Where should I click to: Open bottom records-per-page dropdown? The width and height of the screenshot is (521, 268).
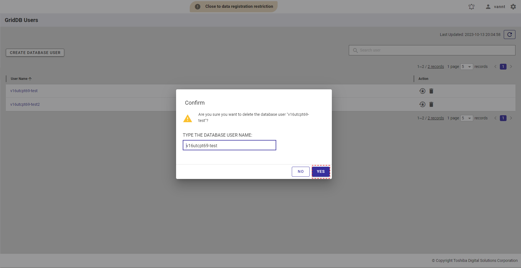coord(466,118)
